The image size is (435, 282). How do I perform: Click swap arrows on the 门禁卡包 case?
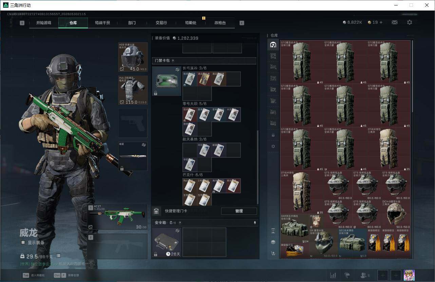(x=177, y=69)
